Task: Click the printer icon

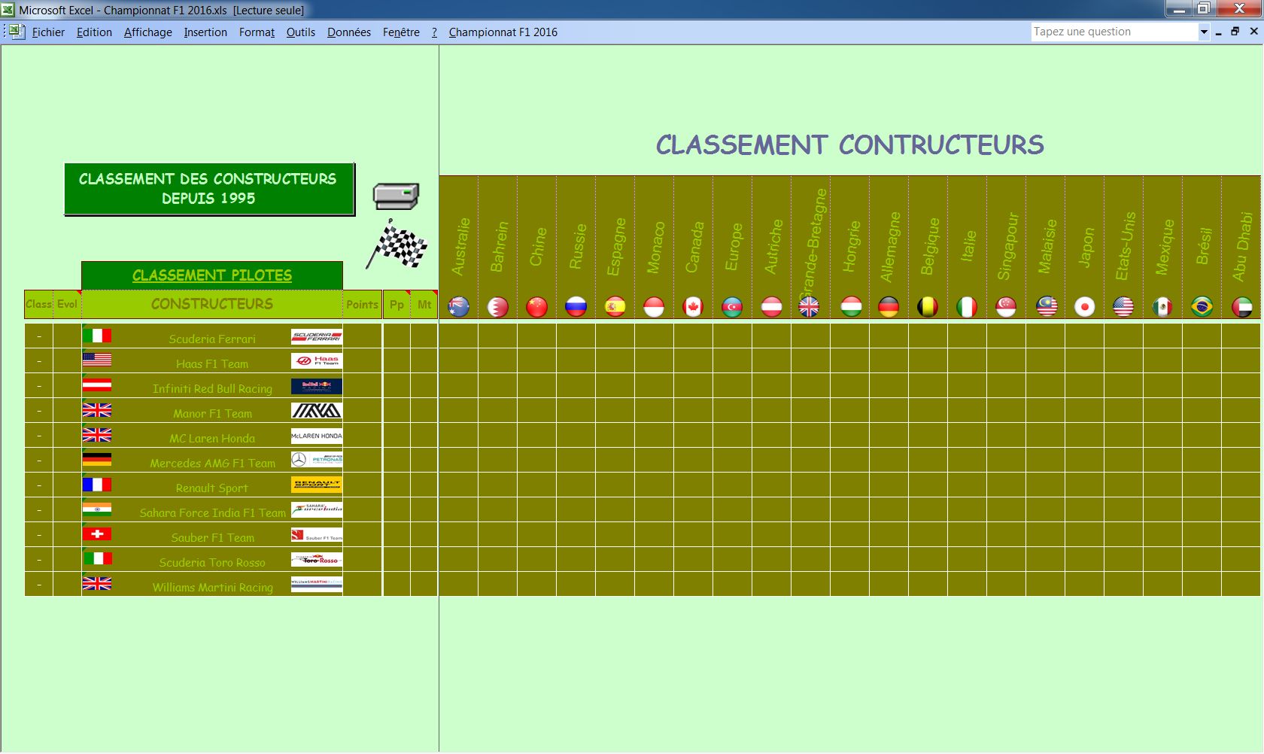Action: (396, 196)
